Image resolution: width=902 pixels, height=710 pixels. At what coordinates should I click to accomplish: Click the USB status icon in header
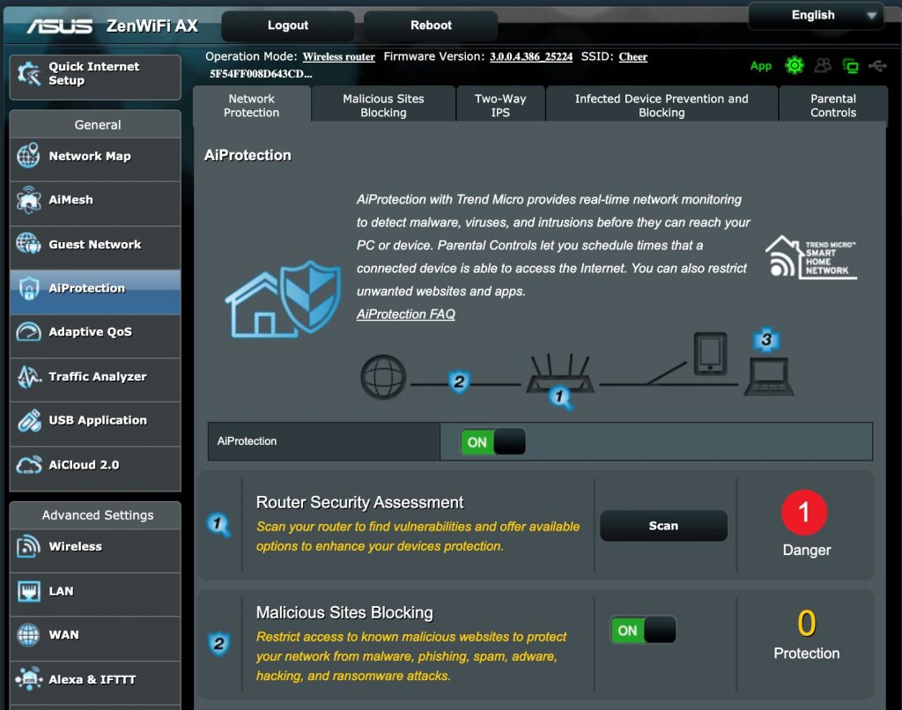(877, 66)
